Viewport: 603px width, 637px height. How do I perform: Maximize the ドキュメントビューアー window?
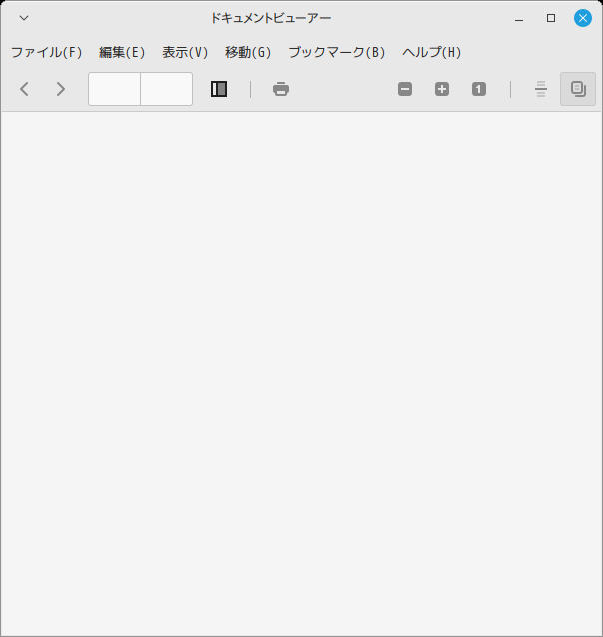tap(551, 18)
